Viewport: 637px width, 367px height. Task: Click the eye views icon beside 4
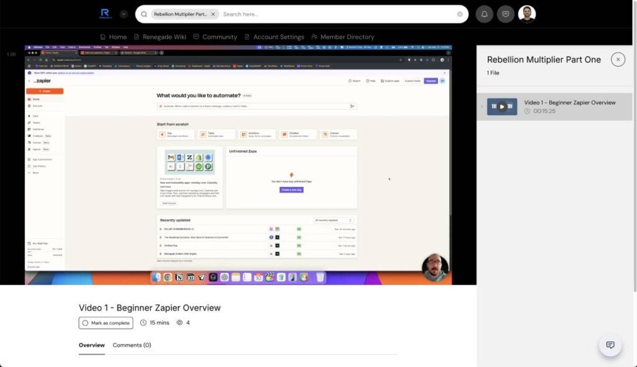180,323
